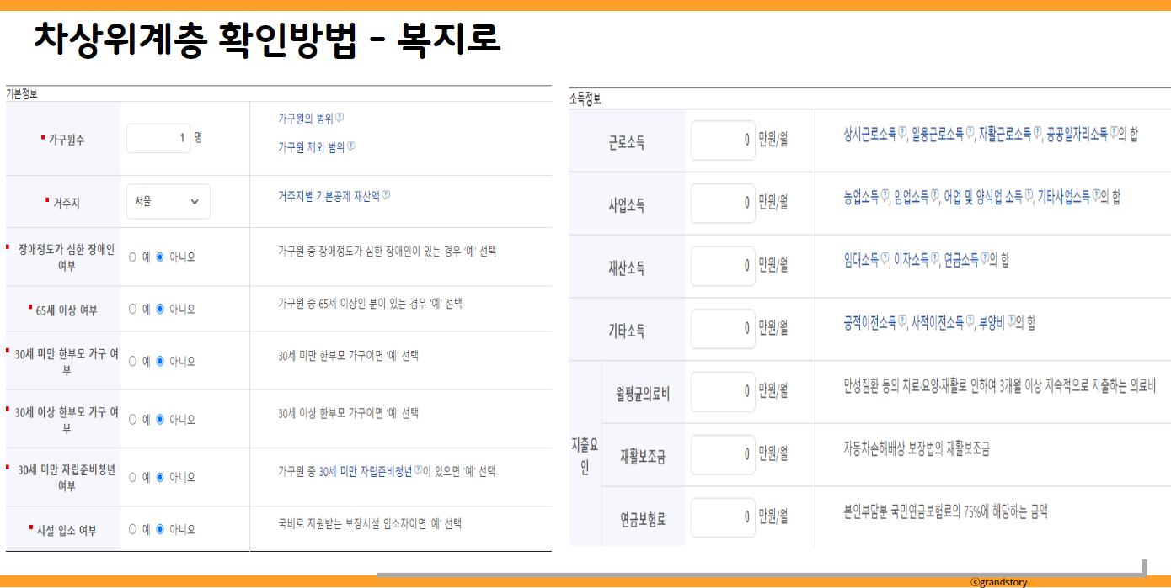This screenshot has width=1171, height=588.
Task: Click the 가구원수 number input field
Action: click(158, 138)
